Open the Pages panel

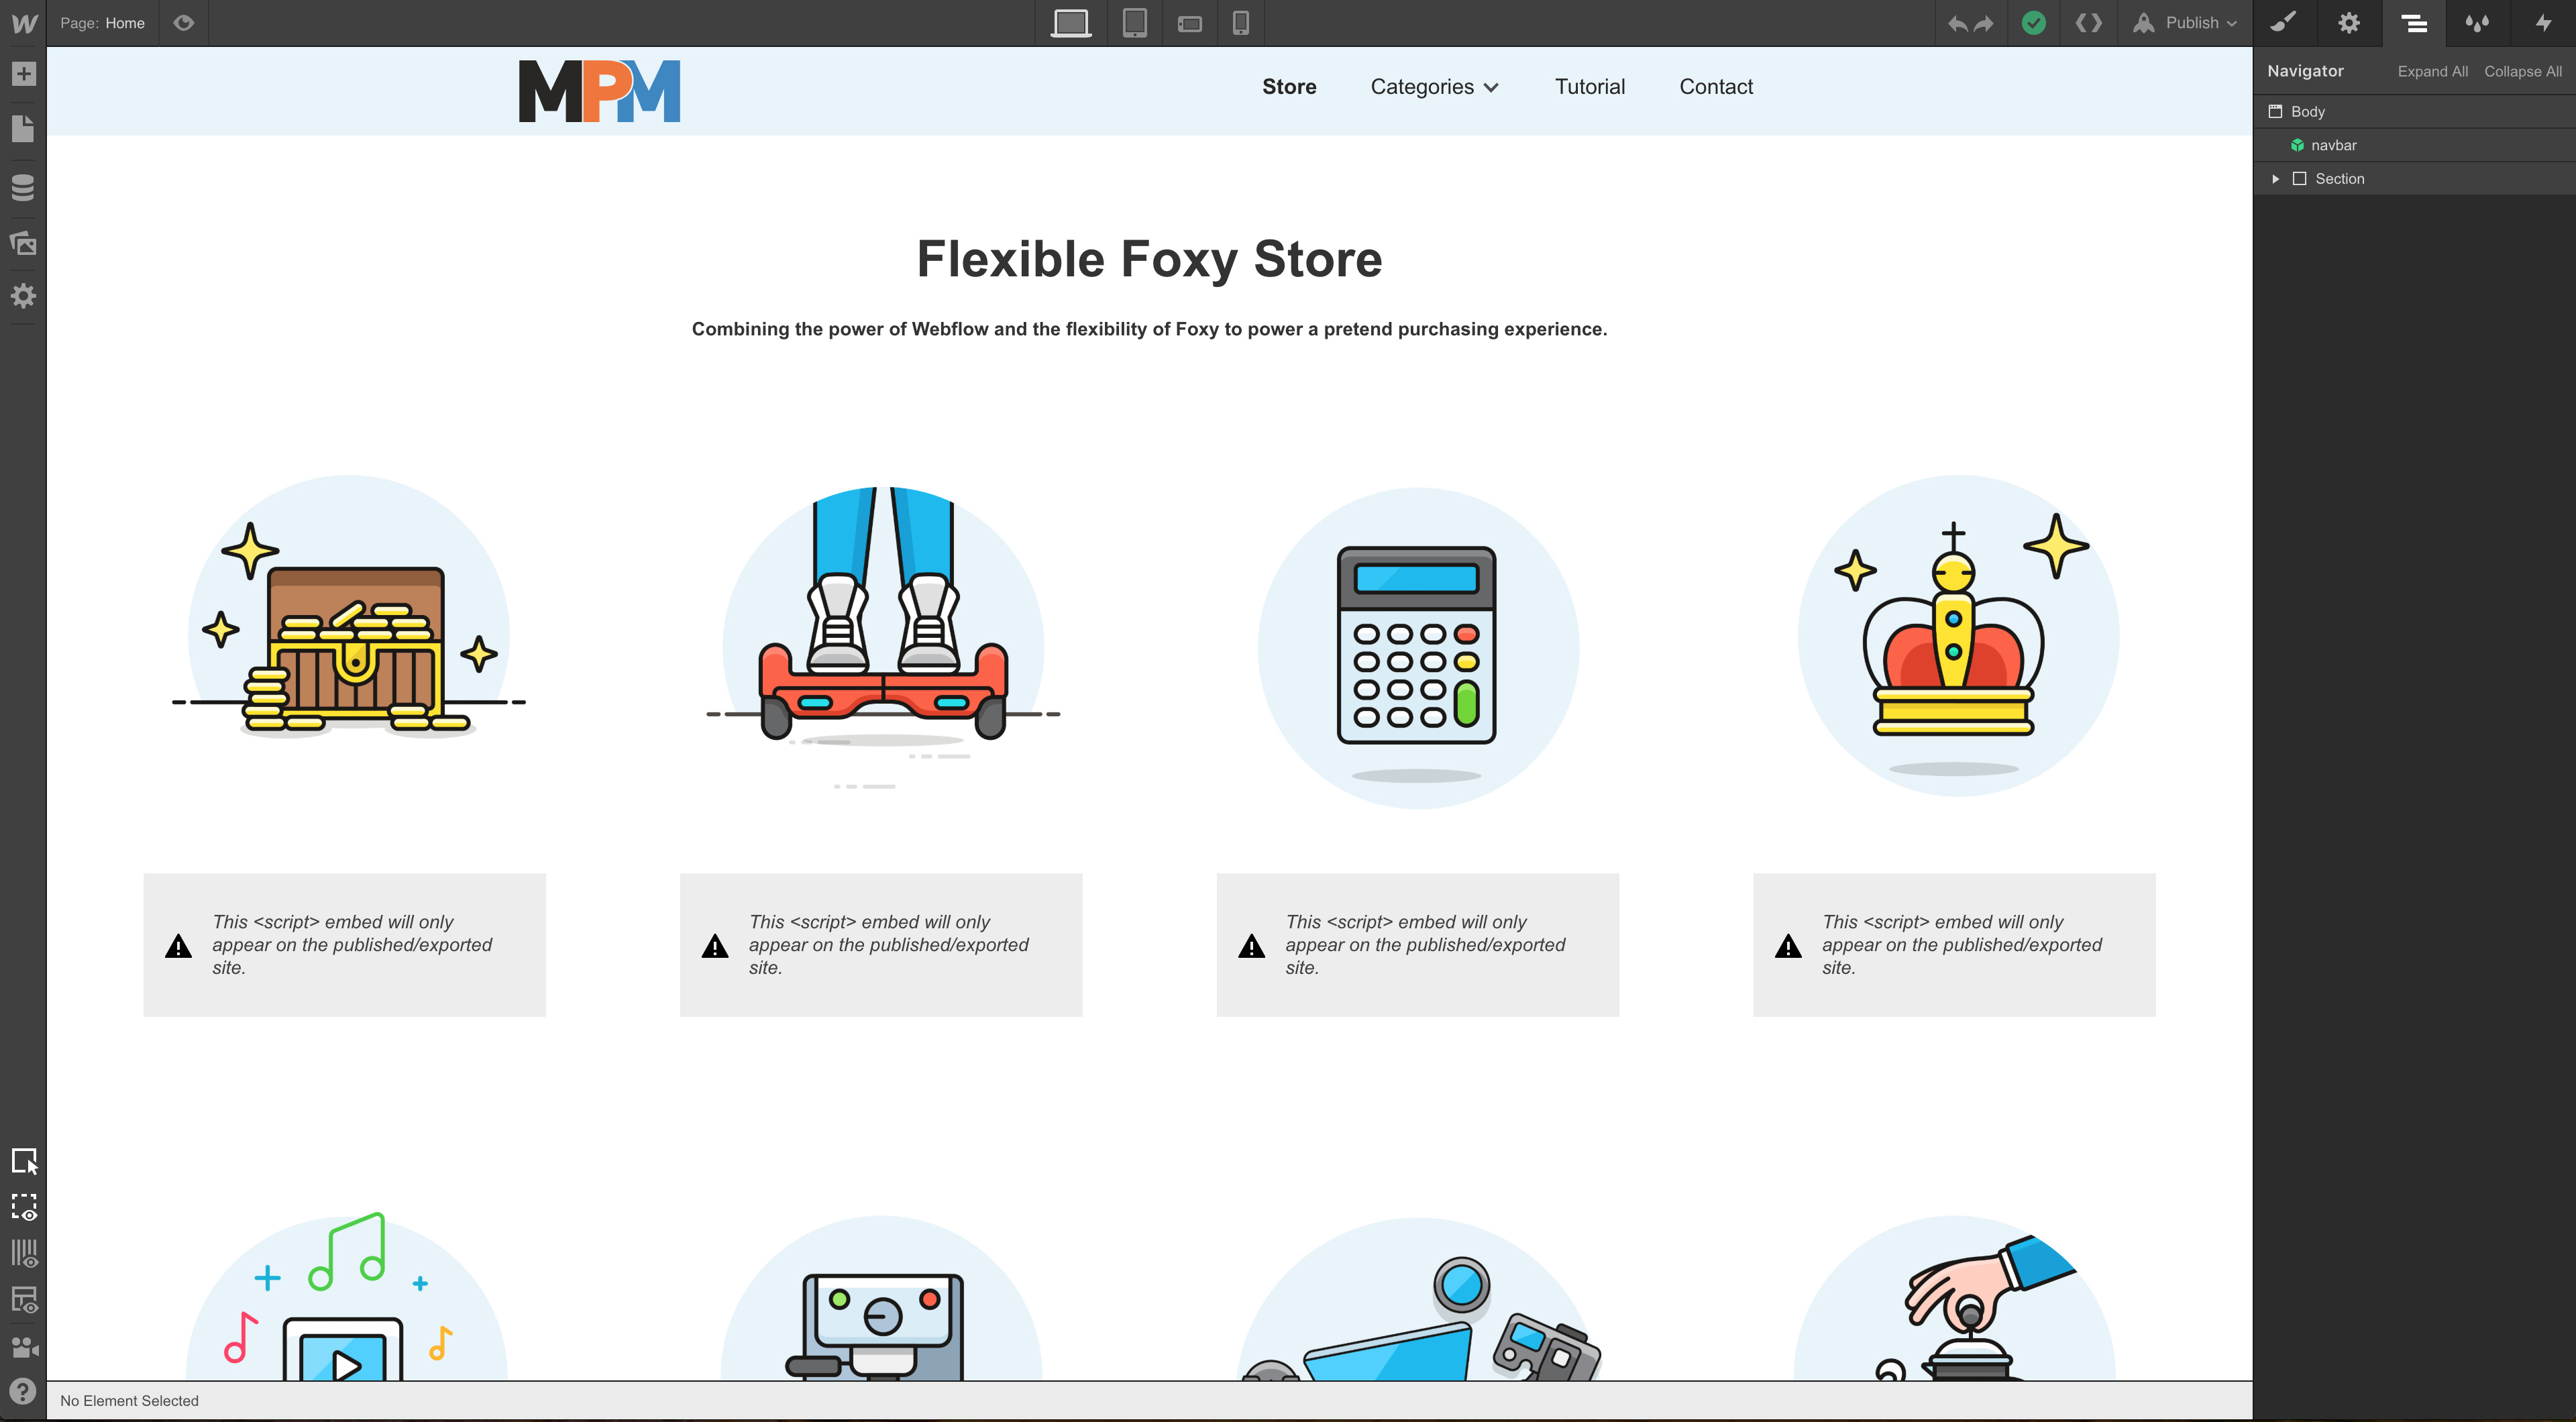[23, 129]
